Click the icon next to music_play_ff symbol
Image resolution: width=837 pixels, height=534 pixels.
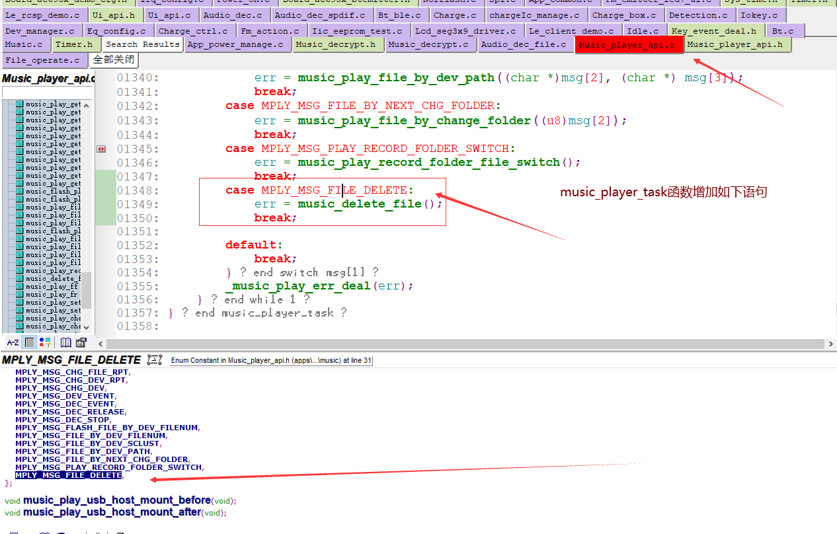20,287
